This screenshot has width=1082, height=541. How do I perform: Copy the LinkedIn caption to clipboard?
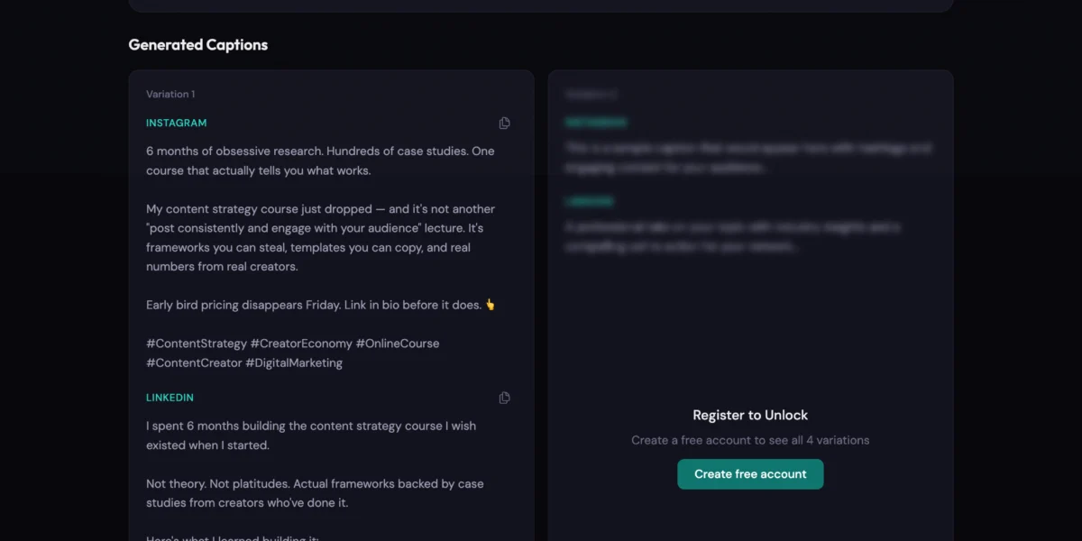[505, 398]
